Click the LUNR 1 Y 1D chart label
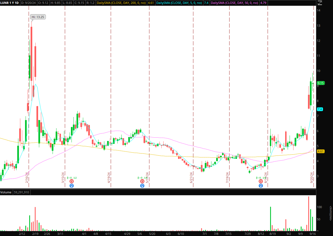The width and height of the screenshot is (333, 236). pyautogui.click(x=9, y=3)
